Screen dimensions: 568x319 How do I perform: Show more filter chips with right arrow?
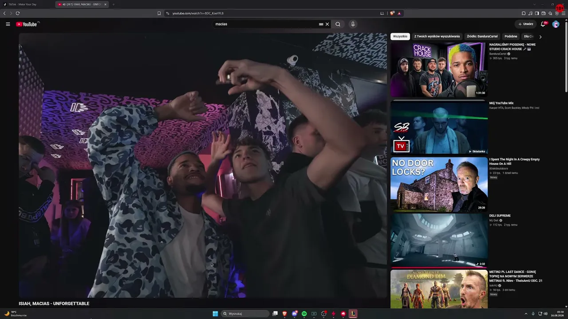point(540,37)
